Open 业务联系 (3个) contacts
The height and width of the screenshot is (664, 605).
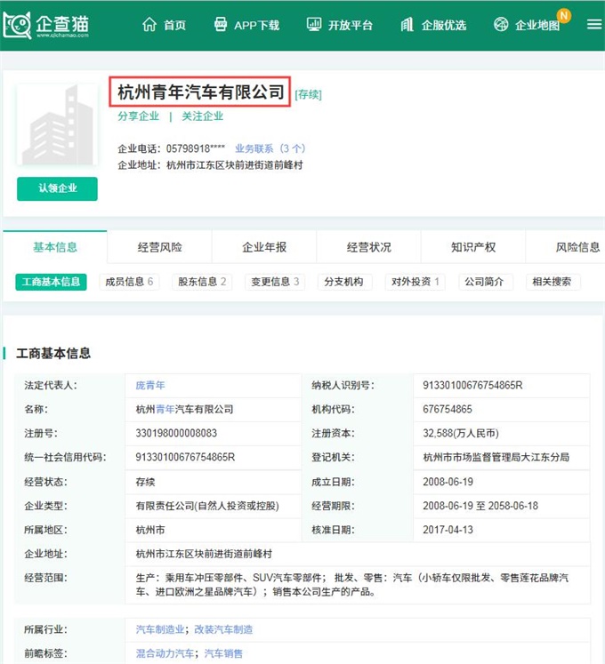[x=270, y=148]
